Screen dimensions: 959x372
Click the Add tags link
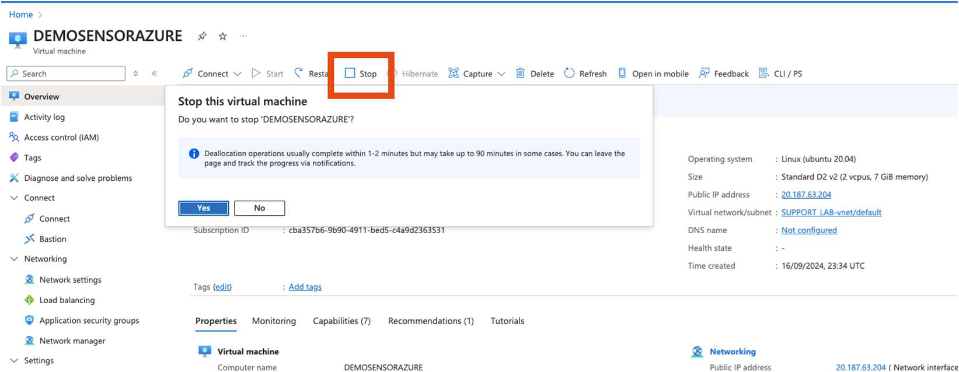(305, 287)
